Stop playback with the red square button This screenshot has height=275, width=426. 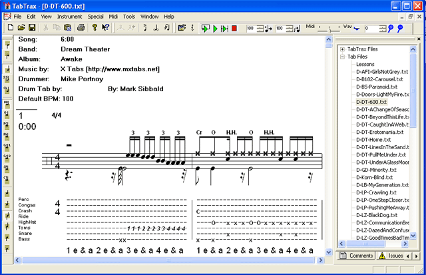[x=234, y=28]
